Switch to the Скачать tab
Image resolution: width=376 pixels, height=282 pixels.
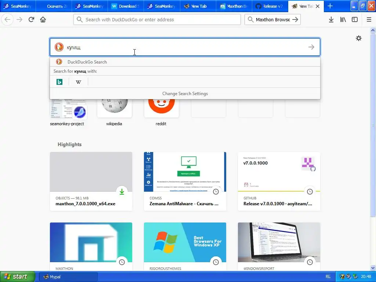[54, 6]
